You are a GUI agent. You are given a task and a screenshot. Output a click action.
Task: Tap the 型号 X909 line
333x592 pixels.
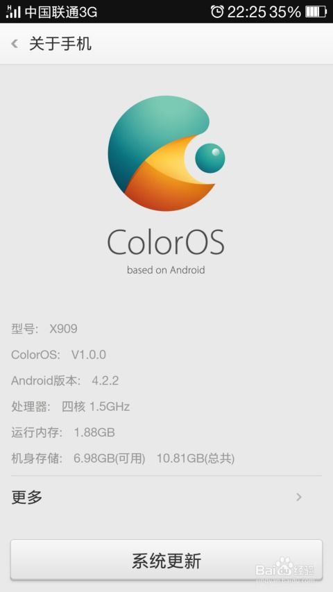pos(44,329)
